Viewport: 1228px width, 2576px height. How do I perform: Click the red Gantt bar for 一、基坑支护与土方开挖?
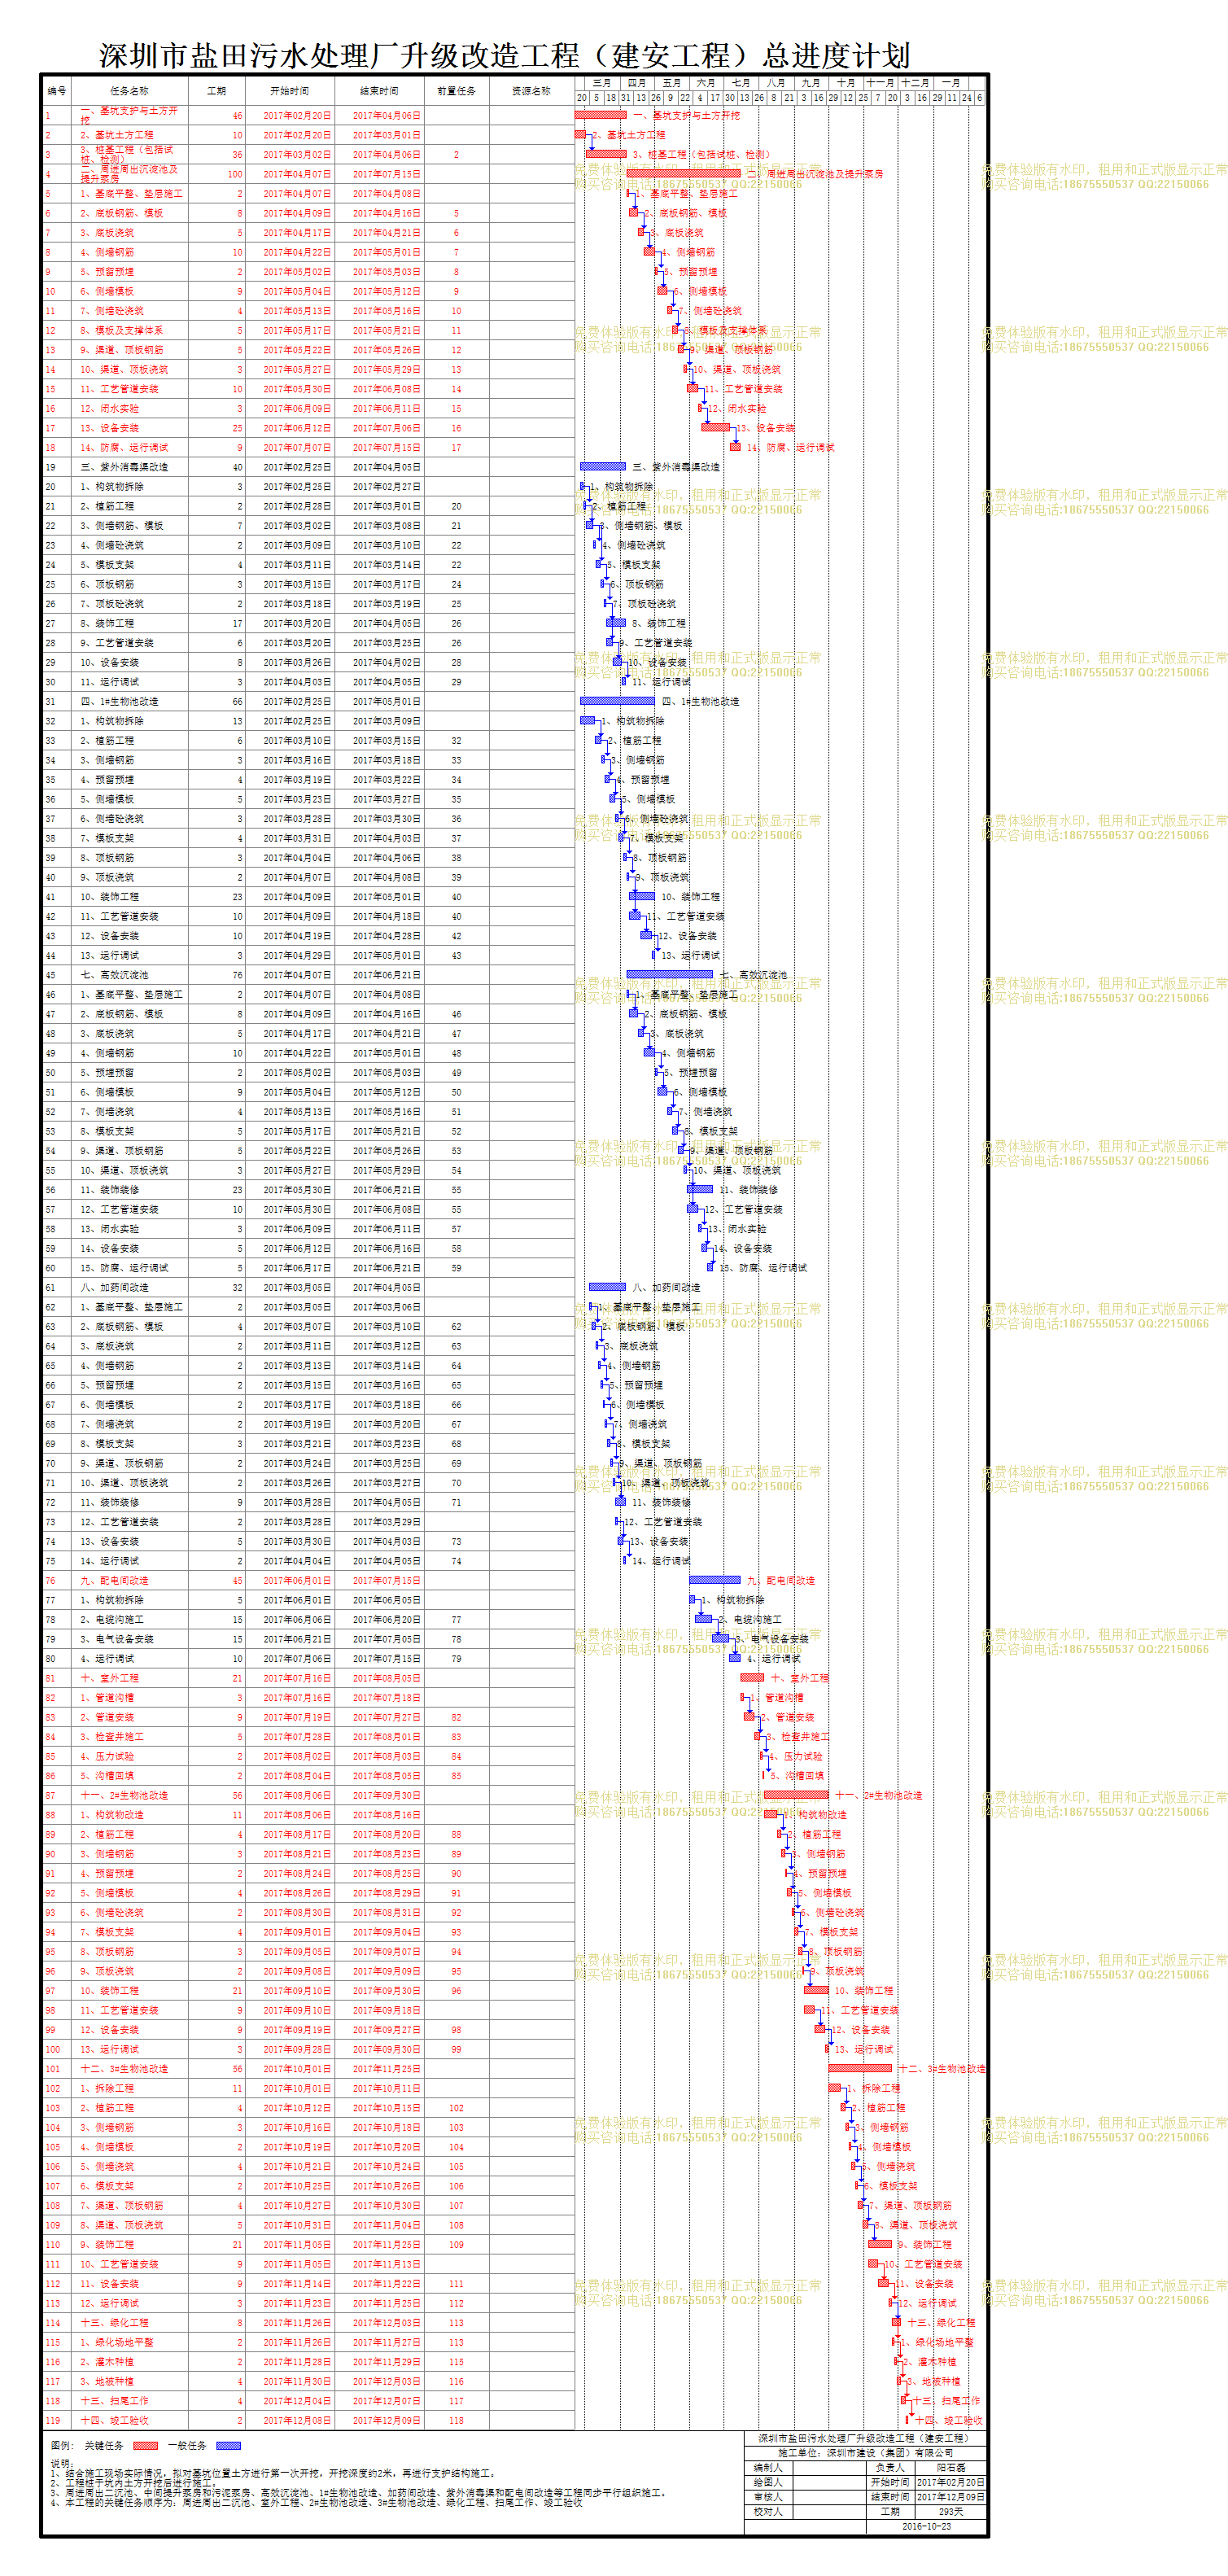coord(600,115)
